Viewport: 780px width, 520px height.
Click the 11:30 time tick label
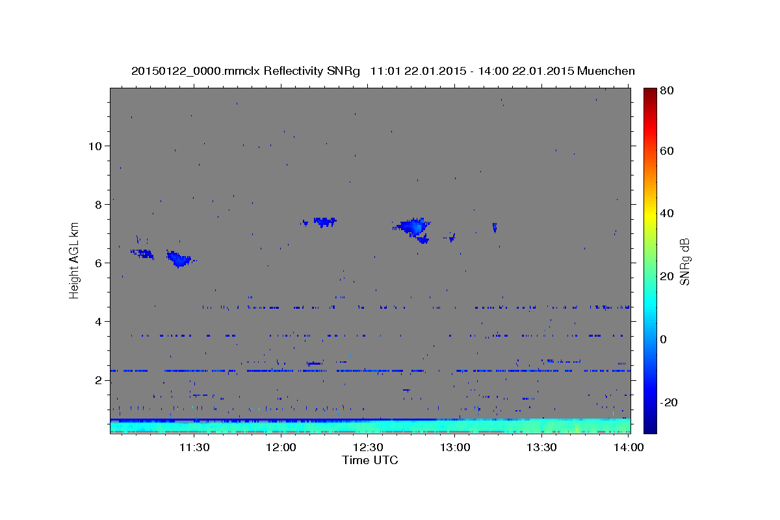194,448
